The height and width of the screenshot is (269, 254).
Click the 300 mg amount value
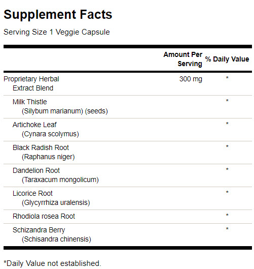(191, 79)
